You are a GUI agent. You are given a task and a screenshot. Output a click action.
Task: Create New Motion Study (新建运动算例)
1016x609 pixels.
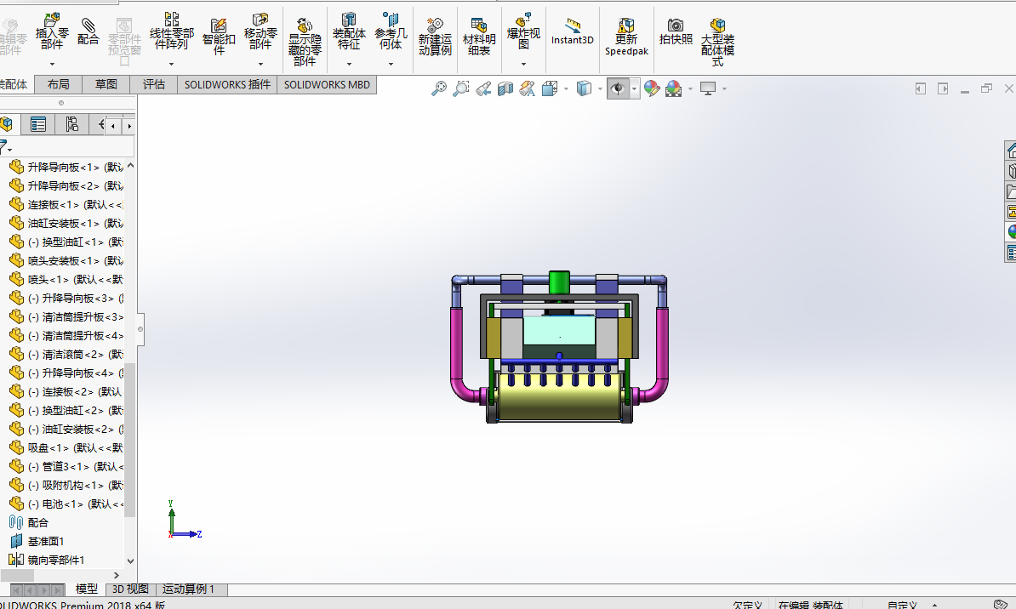(435, 37)
